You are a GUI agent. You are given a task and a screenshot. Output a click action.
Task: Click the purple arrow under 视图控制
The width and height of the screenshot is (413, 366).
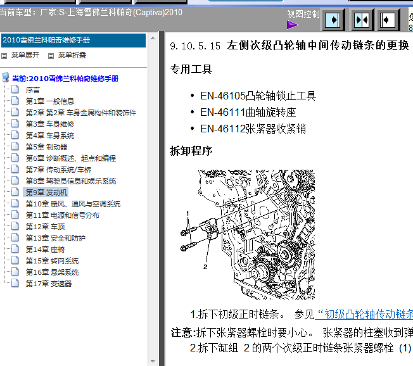click(x=293, y=25)
